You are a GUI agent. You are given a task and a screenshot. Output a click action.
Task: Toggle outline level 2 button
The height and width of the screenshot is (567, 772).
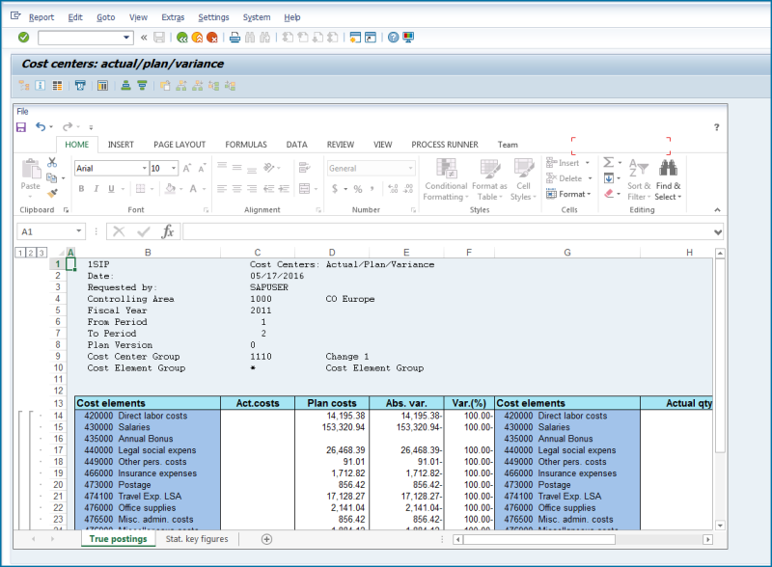pyautogui.click(x=30, y=253)
